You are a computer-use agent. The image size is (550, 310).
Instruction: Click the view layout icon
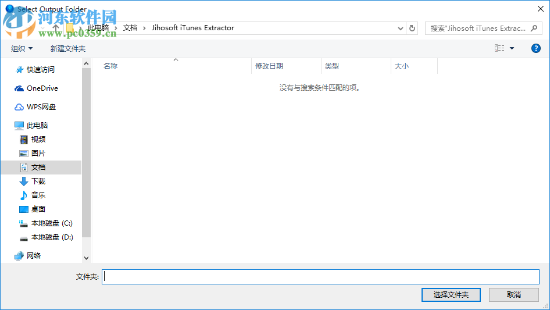(499, 48)
